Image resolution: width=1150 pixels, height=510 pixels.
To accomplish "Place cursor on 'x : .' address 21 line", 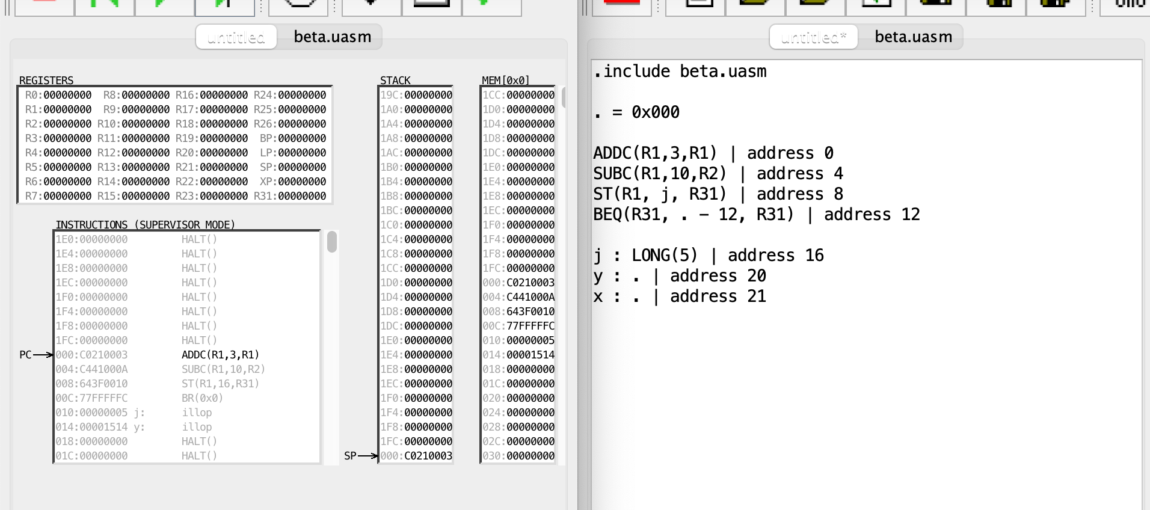I will point(680,296).
